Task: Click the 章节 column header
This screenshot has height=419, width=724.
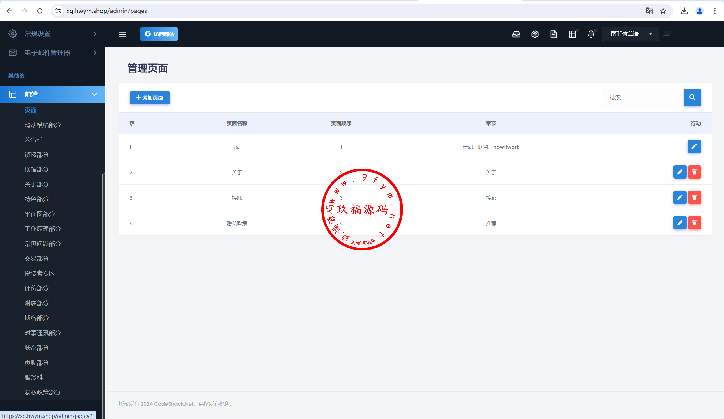Action: click(x=491, y=123)
